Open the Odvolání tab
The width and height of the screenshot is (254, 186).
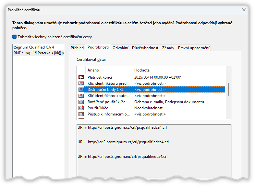(x=120, y=48)
